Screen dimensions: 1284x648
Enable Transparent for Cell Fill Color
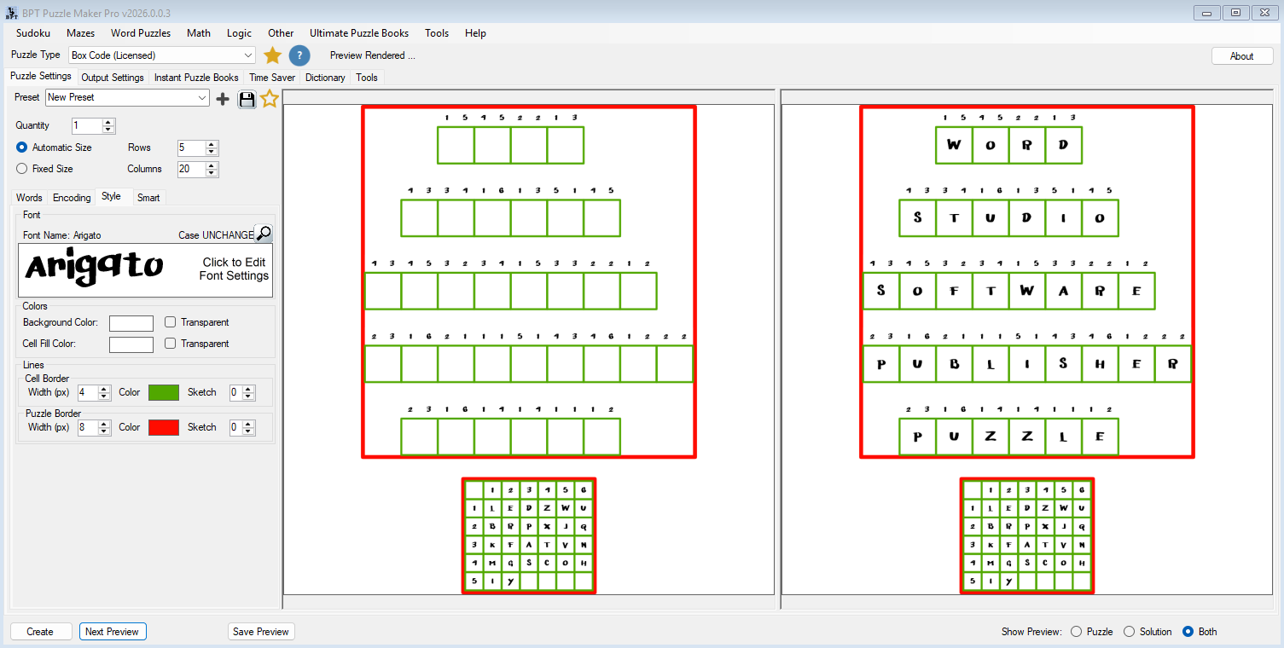click(x=171, y=344)
